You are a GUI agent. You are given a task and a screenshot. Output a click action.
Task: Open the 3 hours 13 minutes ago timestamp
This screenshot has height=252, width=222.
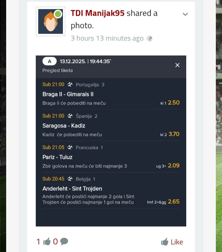pyautogui.click(x=107, y=38)
